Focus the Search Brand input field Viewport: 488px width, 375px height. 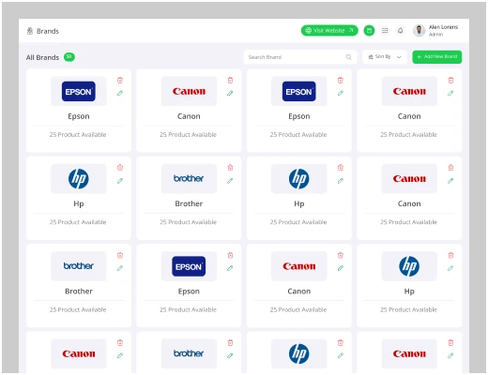[300, 57]
